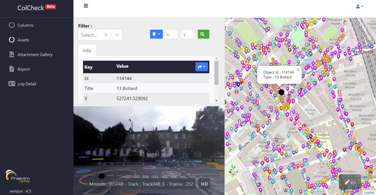Click the Leaflet attribution link
The height and width of the screenshot is (195, 376).
pos(369,193)
